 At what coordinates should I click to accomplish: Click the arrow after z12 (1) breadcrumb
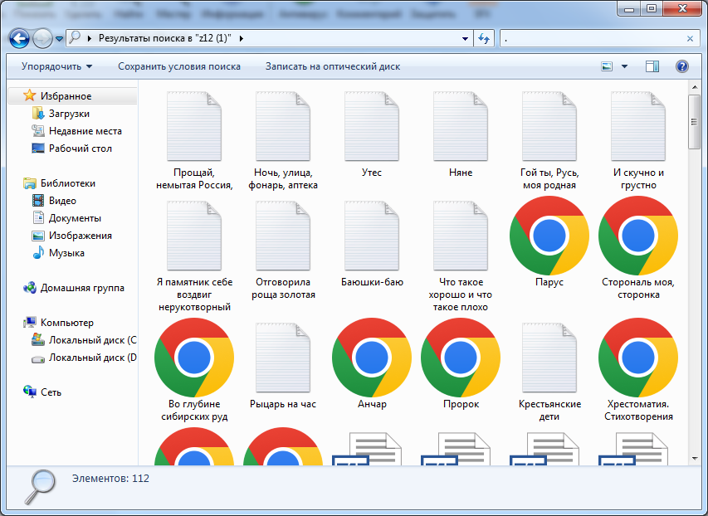(x=241, y=39)
